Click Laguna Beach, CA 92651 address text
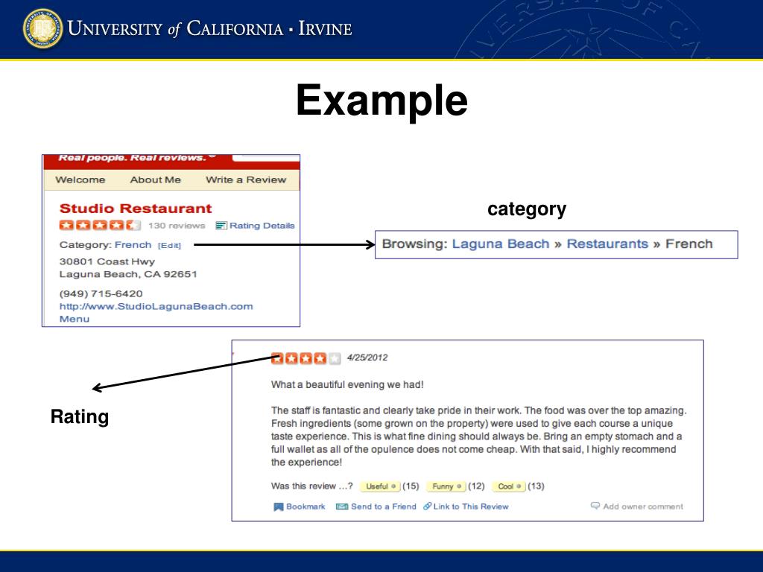The width and height of the screenshot is (763, 572). (128, 274)
